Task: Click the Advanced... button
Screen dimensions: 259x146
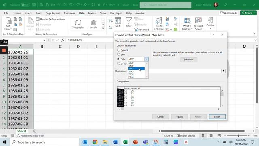Action: 189,60
